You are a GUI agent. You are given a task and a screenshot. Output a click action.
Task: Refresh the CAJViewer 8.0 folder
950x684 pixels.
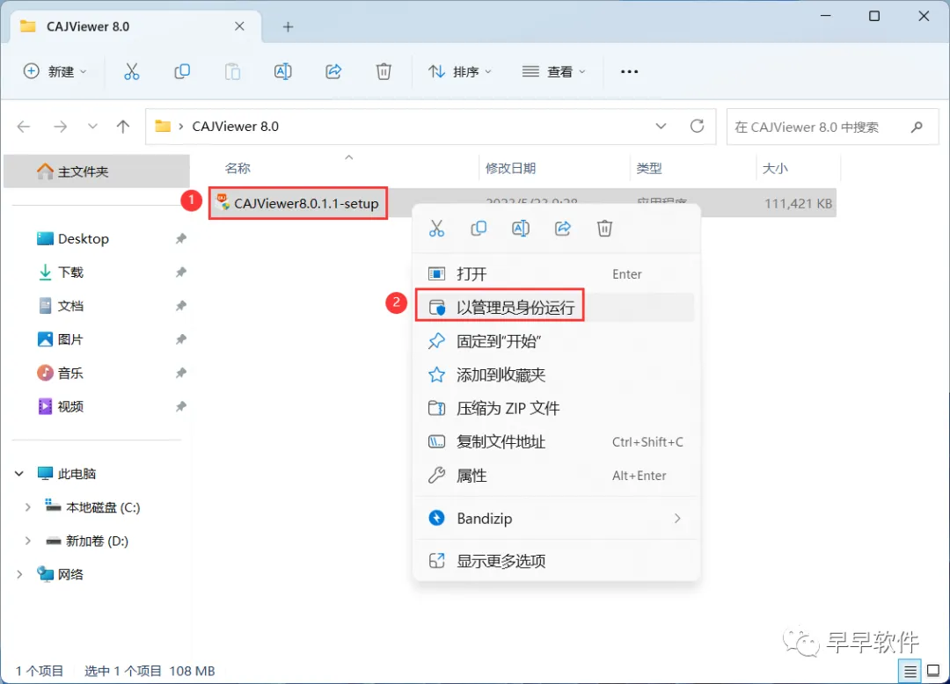coord(698,126)
